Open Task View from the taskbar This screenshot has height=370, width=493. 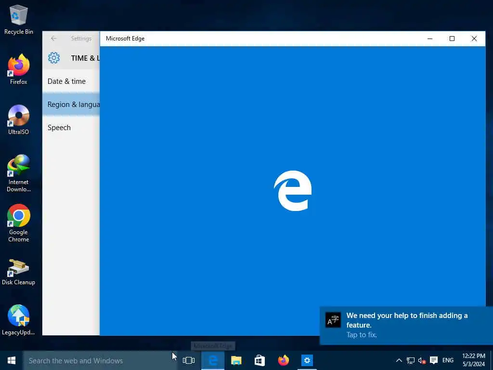click(x=189, y=360)
